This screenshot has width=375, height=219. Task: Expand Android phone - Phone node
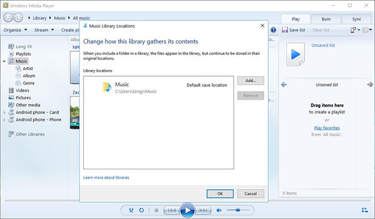pyautogui.click(x=4, y=120)
